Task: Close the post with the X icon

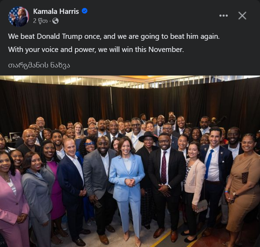Action: pyautogui.click(x=242, y=16)
